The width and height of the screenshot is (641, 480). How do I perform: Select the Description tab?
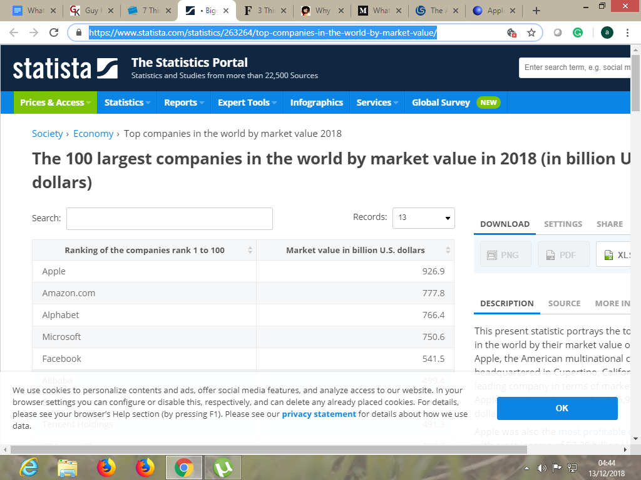coord(507,303)
